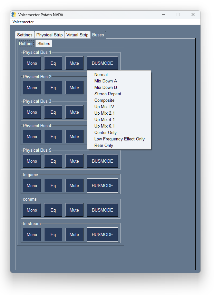Toggle Mono on Physical Bus 1
Screen dimensions: 214x295
click(32, 63)
